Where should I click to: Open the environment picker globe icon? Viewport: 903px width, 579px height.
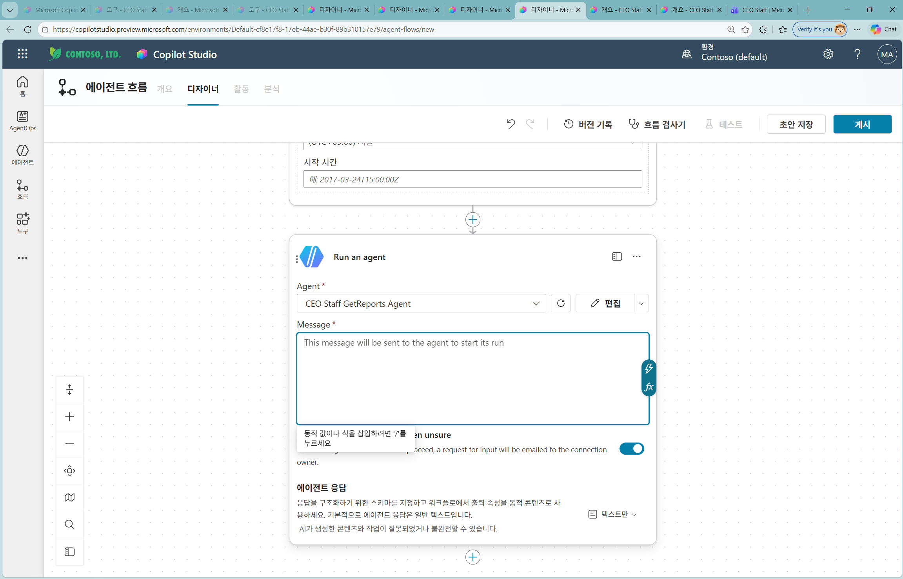click(687, 54)
